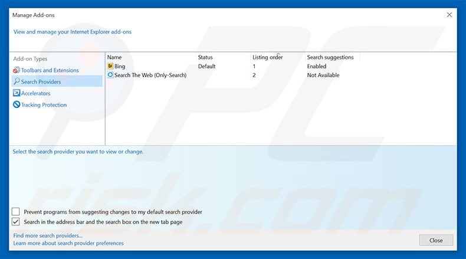Click the Bing provider icon
Viewport: 466px width, 259px height.
[x=110, y=66]
